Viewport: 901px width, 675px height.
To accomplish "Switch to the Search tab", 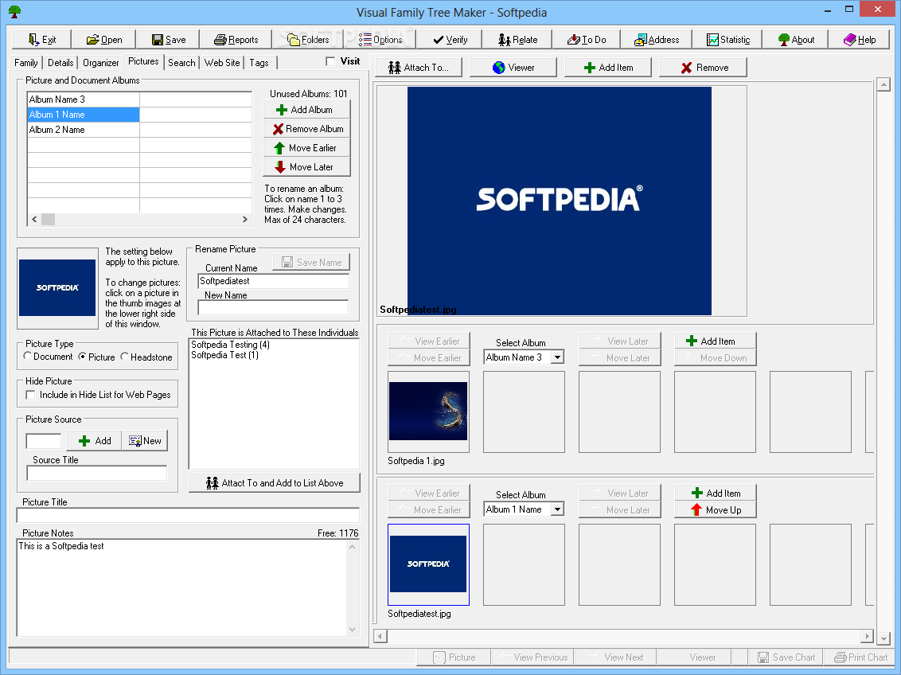I will click(x=181, y=63).
